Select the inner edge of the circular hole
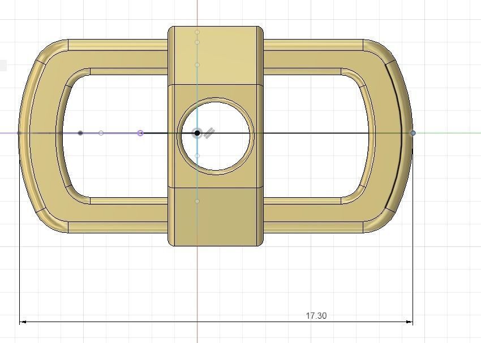Image resolution: width=481 pixels, height=343 pixels. [216, 136]
